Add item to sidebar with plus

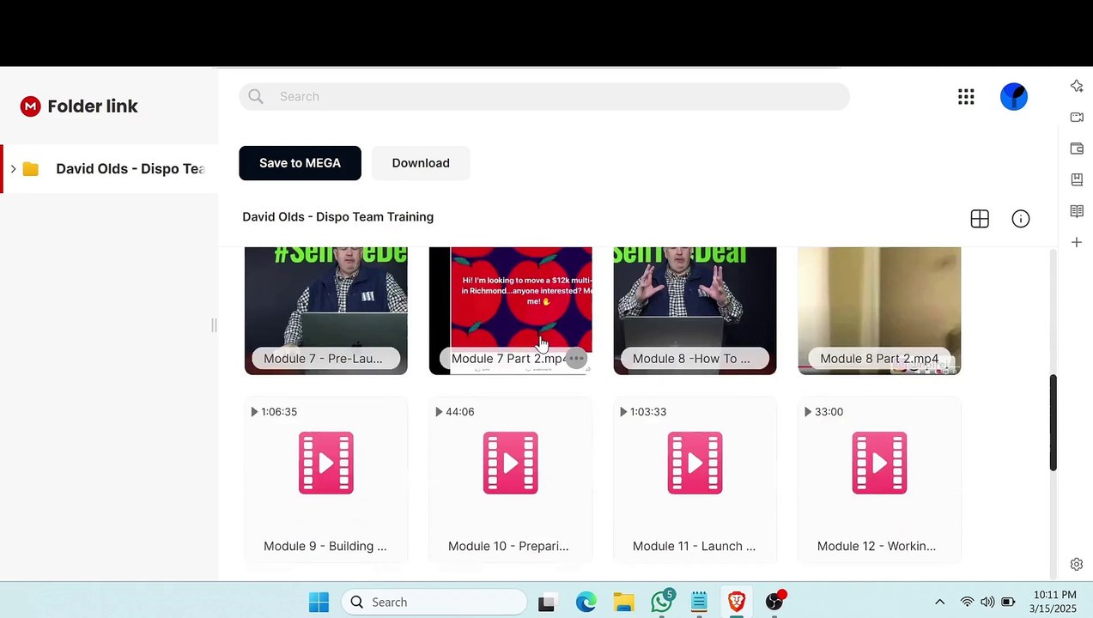(x=1077, y=242)
